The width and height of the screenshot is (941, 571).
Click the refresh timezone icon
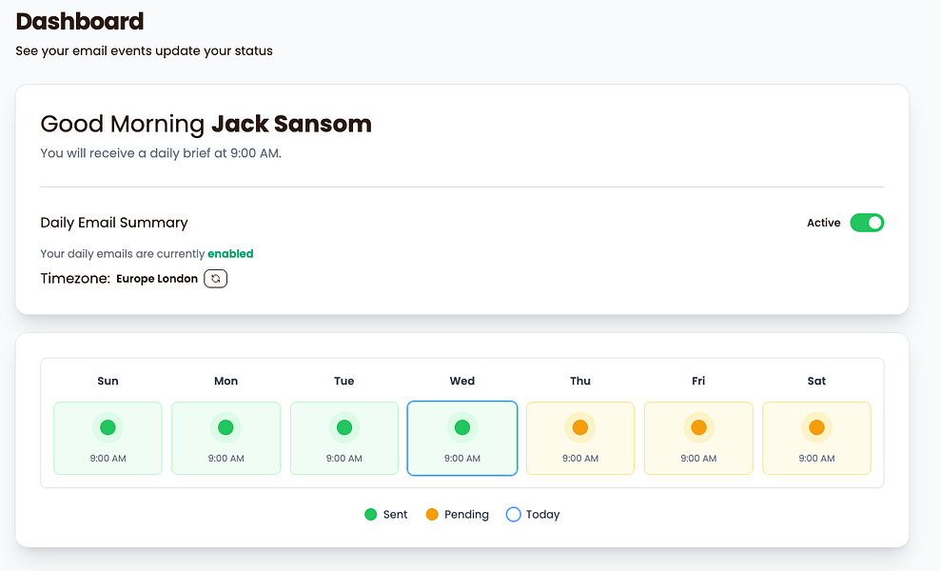[214, 278]
